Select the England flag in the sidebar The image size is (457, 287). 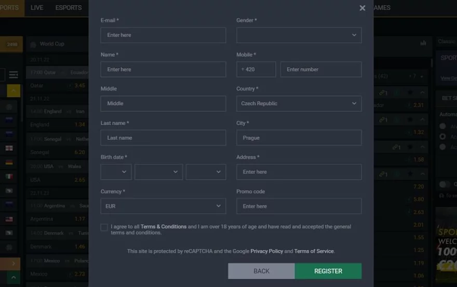click(9, 148)
